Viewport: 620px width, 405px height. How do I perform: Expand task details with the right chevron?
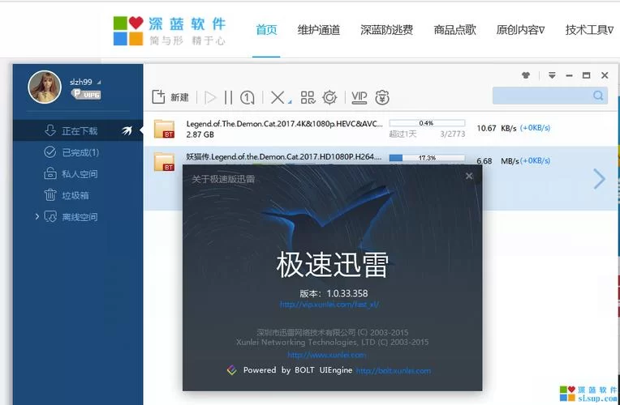coord(600,179)
